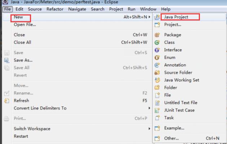Click the Alt+Shift+N shortcut text
The image size is (227, 144).
135,17
